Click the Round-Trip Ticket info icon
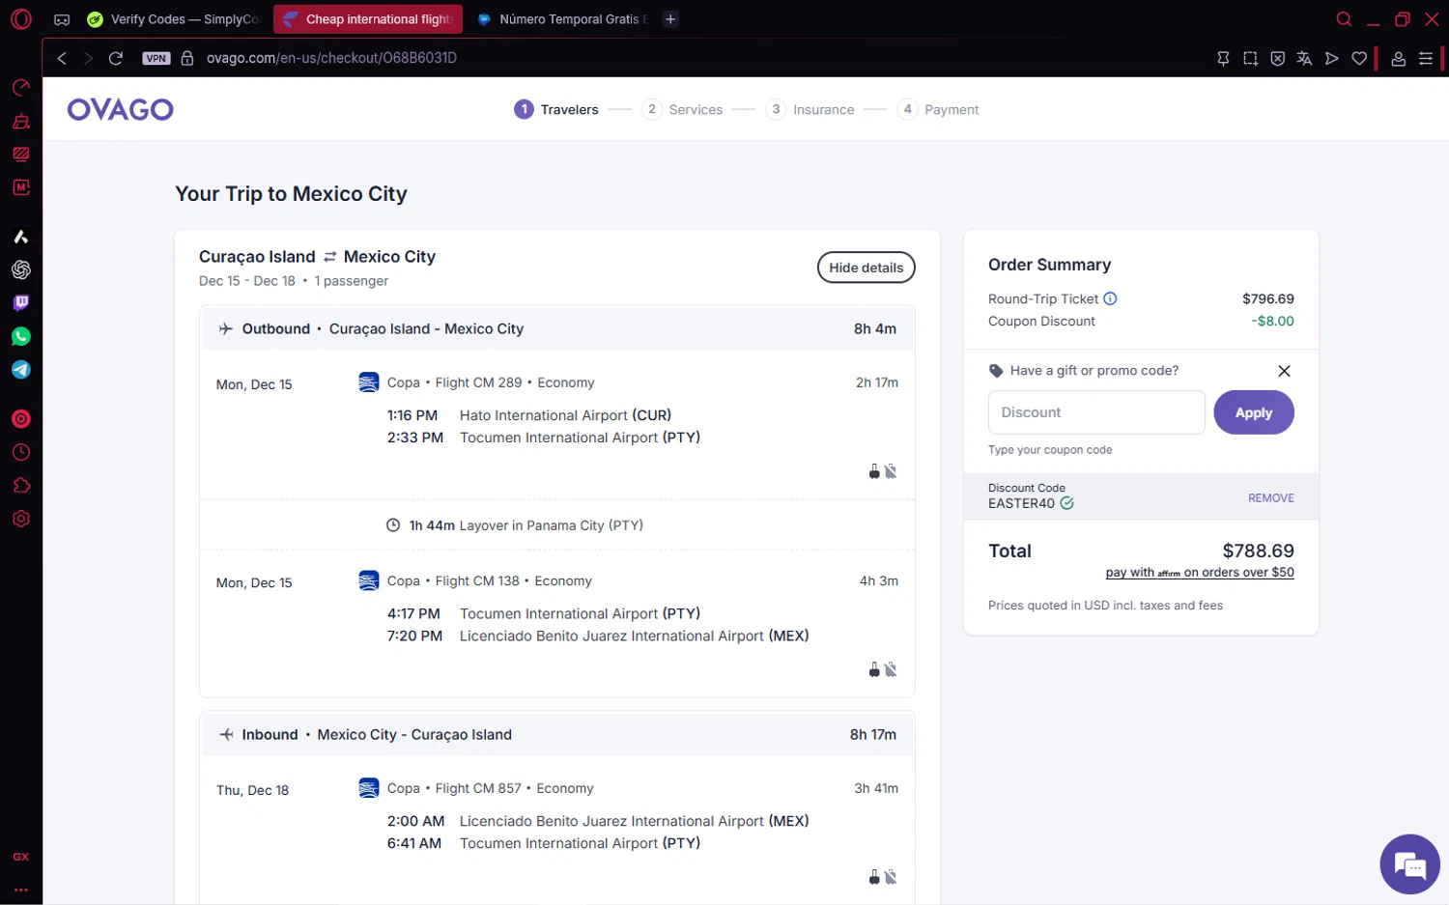 click(x=1110, y=298)
